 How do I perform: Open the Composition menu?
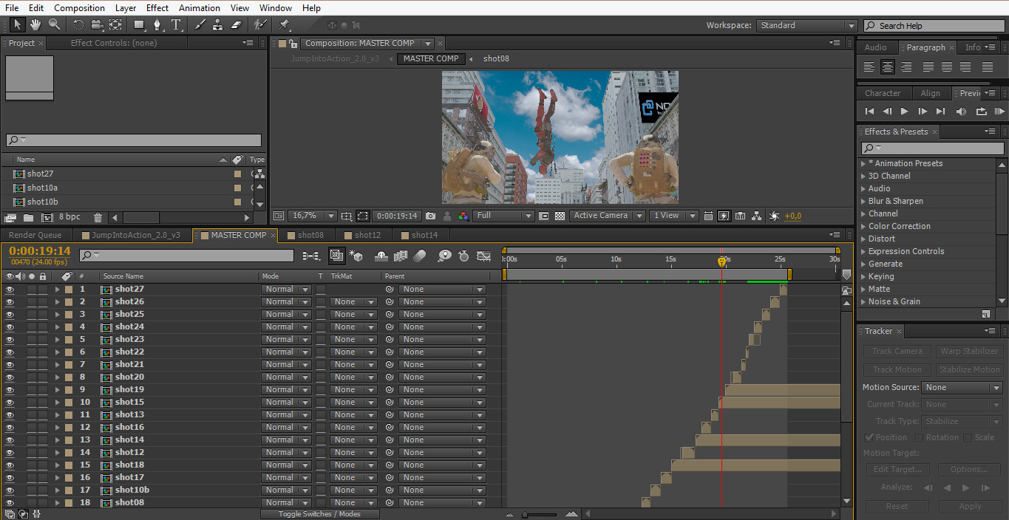pos(80,8)
